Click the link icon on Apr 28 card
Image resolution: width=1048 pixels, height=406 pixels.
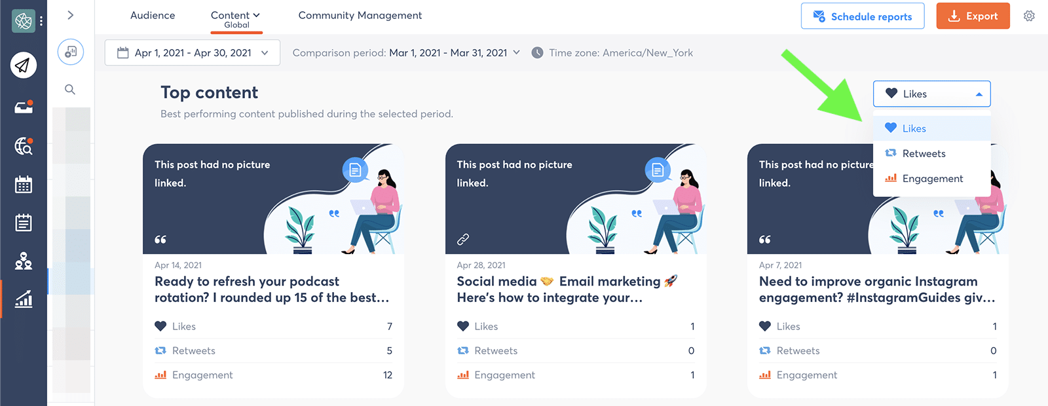pyautogui.click(x=463, y=239)
